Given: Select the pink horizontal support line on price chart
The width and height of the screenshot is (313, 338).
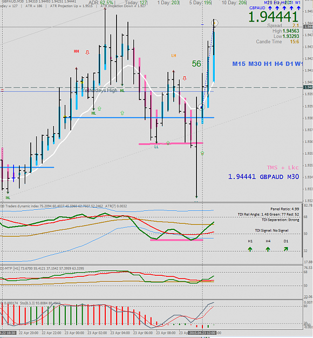Looking at the screenshot, I should click(171, 143).
